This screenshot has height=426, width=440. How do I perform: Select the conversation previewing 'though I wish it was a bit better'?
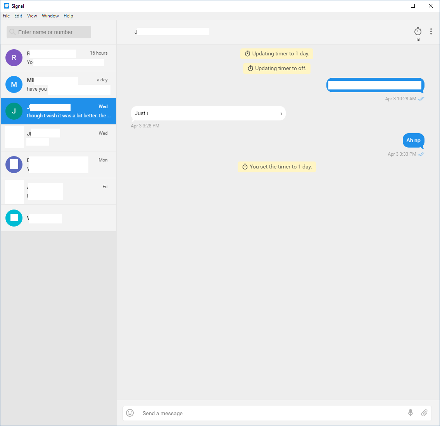(x=58, y=111)
